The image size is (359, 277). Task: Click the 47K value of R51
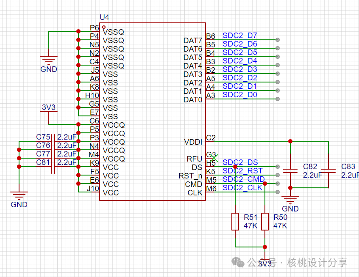pyautogui.click(x=250, y=226)
